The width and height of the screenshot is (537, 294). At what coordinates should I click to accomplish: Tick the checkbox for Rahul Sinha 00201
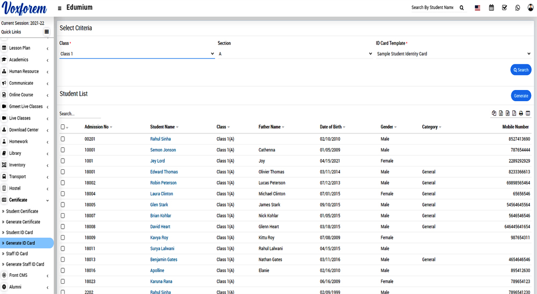point(63,139)
